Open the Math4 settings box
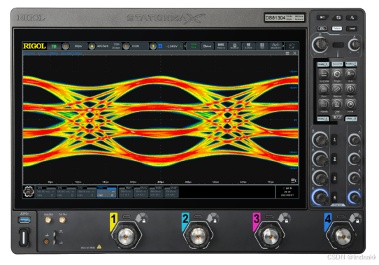Screen dimensions: 379x265 point(171,192)
